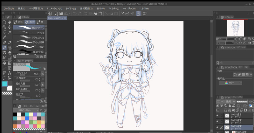
Task: Select the Blend tool
Action: (x=4, y=57)
